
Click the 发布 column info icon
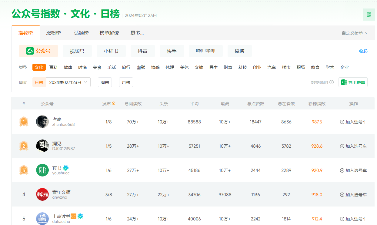(114, 104)
